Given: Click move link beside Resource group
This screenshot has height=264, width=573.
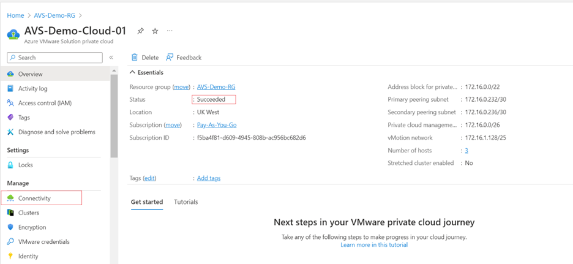Looking at the screenshot, I should click(182, 87).
